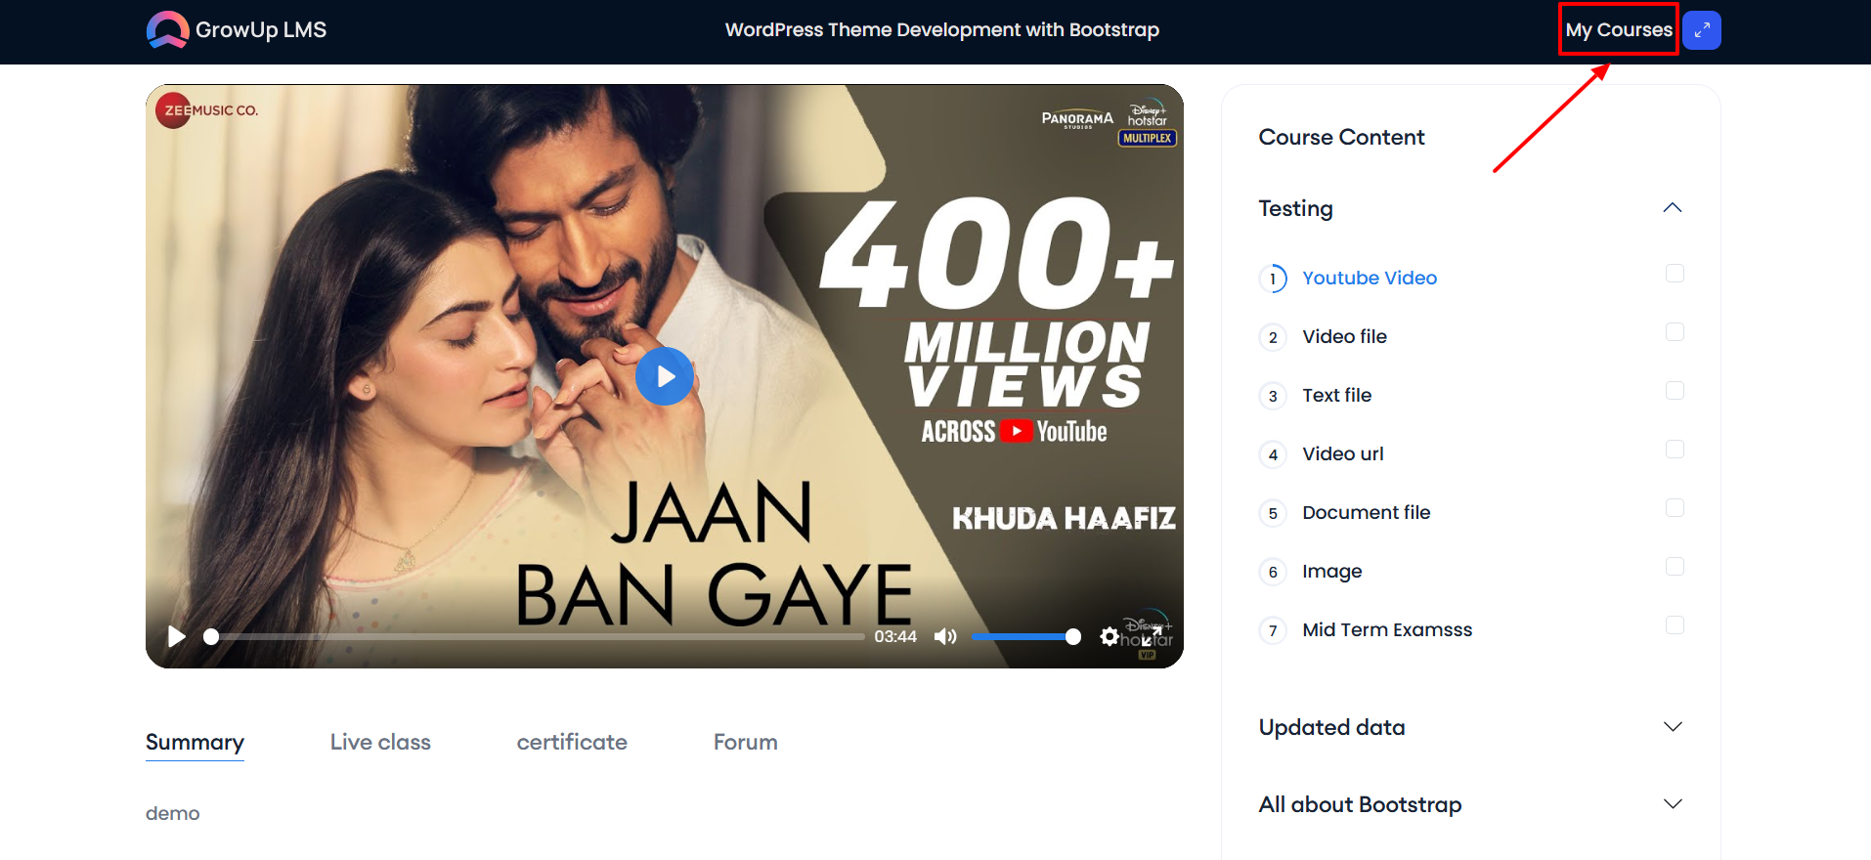Click lesson number 2 circle icon
The image size is (1871, 860).
(x=1273, y=337)
